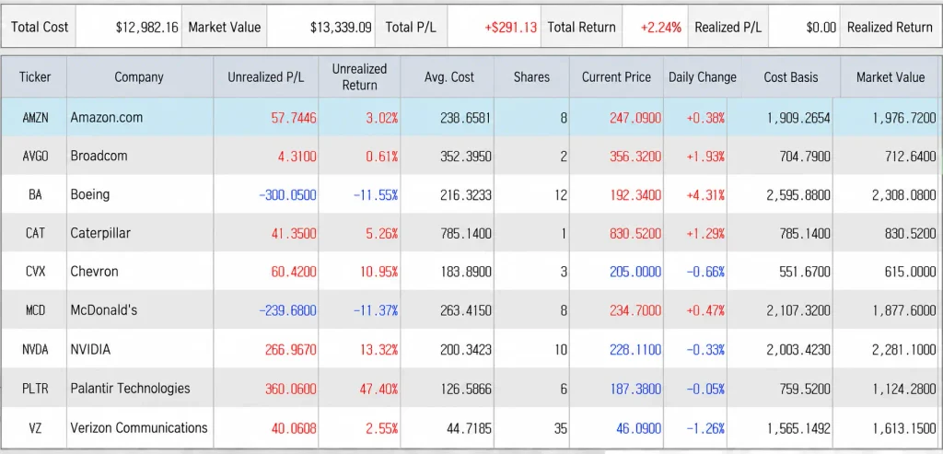Click Boeing's unrealized P/L -300.0500
The image size is (943, 454).
[287, 195]
